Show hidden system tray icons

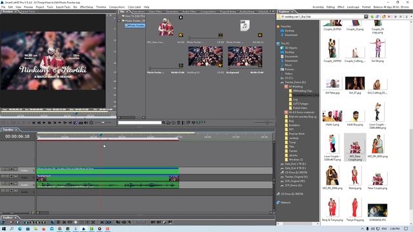click(x=362, y=229)
